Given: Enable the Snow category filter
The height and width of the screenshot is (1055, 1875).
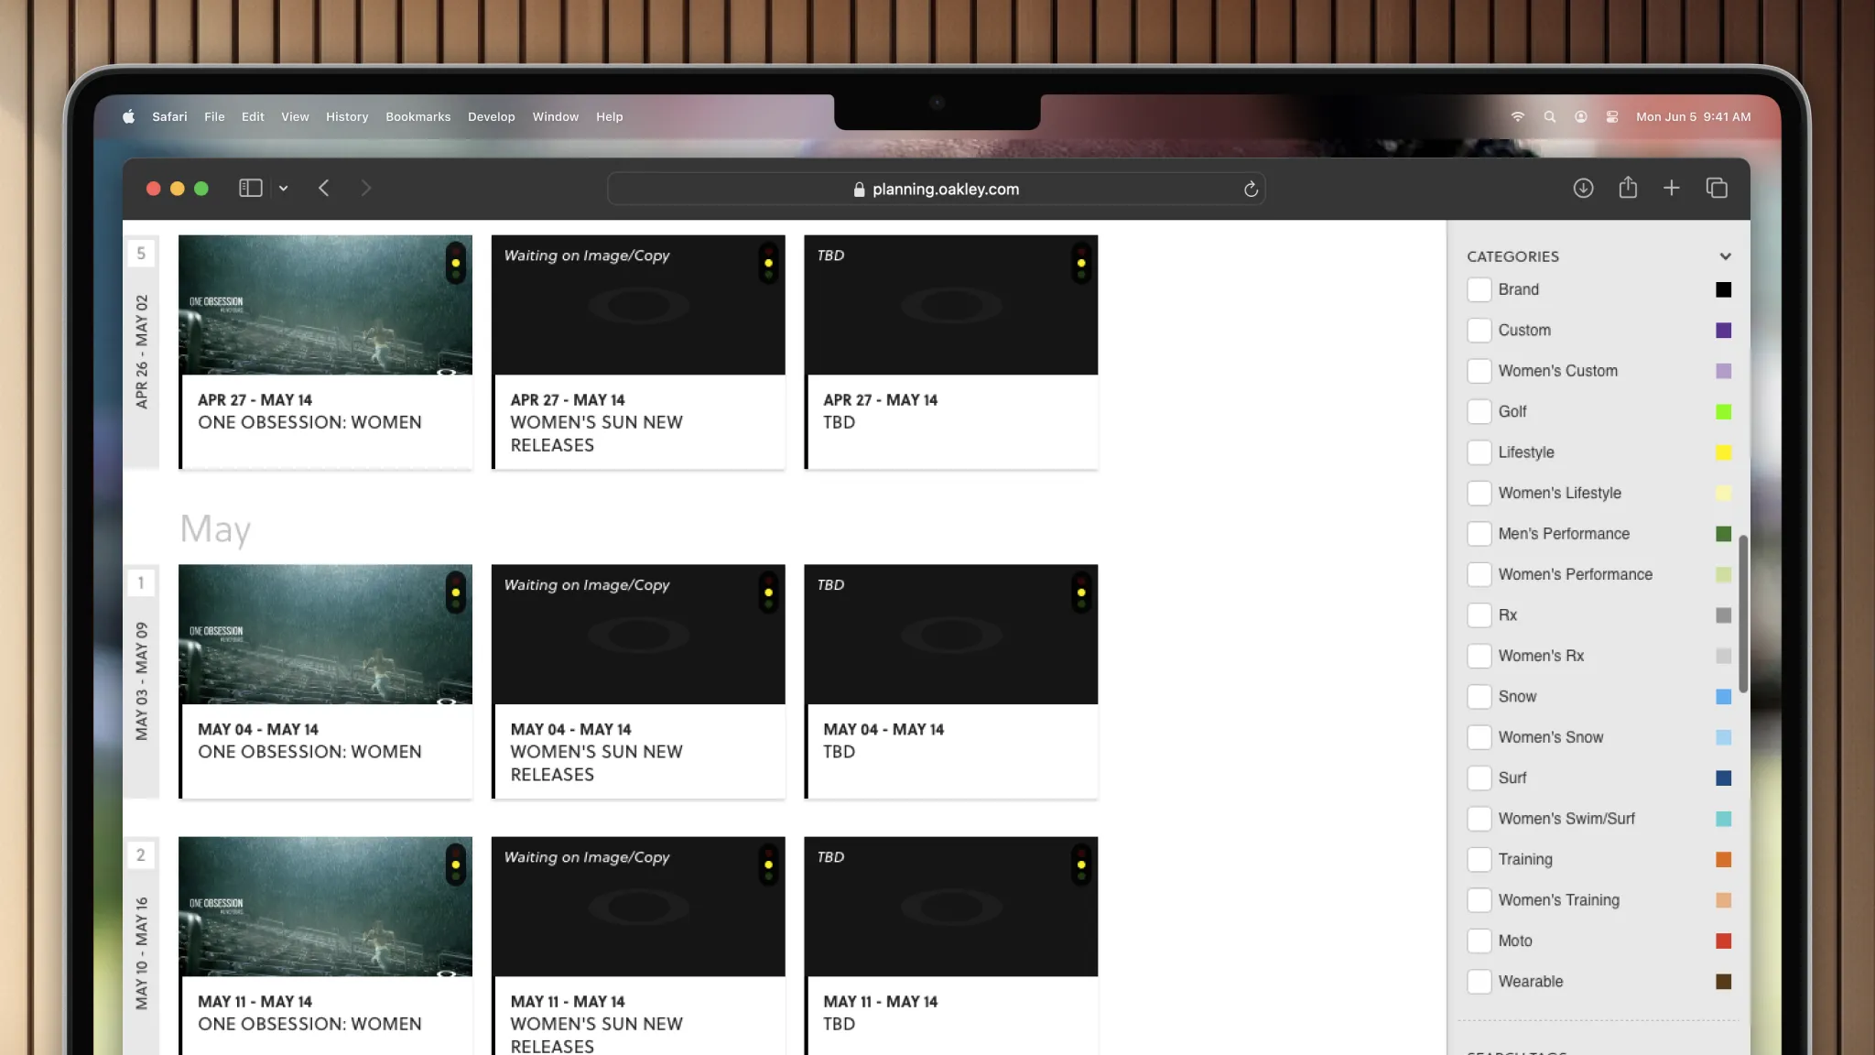Looking at the screenshot, I should click(x=1479, y=697).
